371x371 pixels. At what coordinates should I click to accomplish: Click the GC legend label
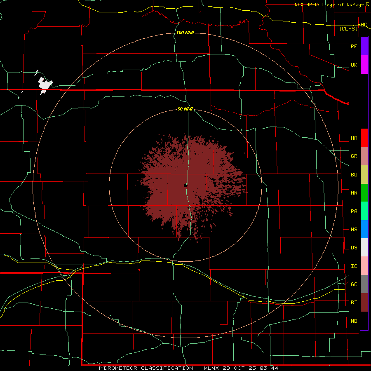click(x=354, y=284)
